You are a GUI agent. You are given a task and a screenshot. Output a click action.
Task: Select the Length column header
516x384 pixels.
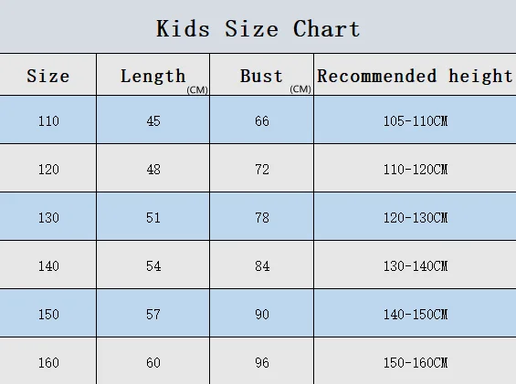coord(153,77)
